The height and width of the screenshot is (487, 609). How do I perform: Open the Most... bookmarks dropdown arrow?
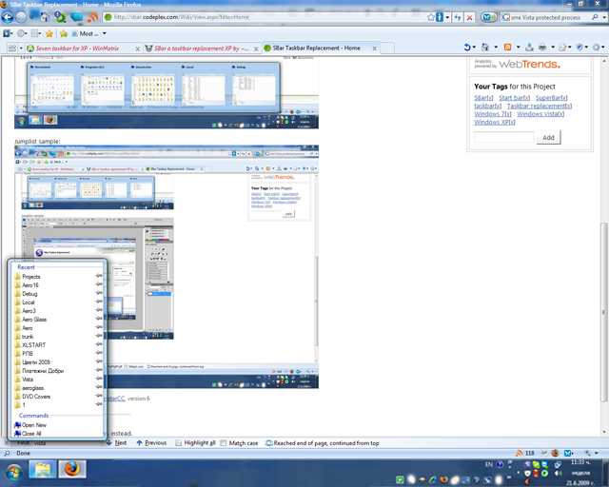click(x=104, y=34)
